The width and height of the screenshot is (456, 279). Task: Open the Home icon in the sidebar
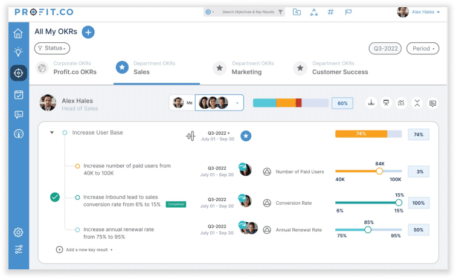18,33
